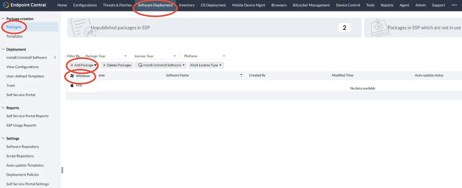Open the Package Type filter dropdown
462x188 pixels.
pos(105,56)
